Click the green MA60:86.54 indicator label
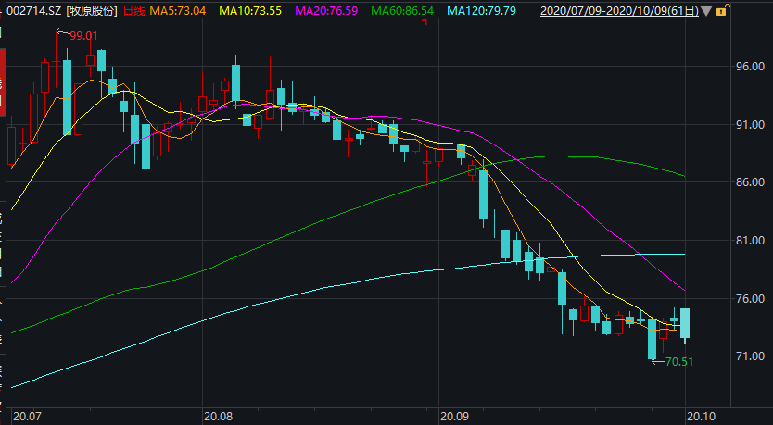 point(401,12)
